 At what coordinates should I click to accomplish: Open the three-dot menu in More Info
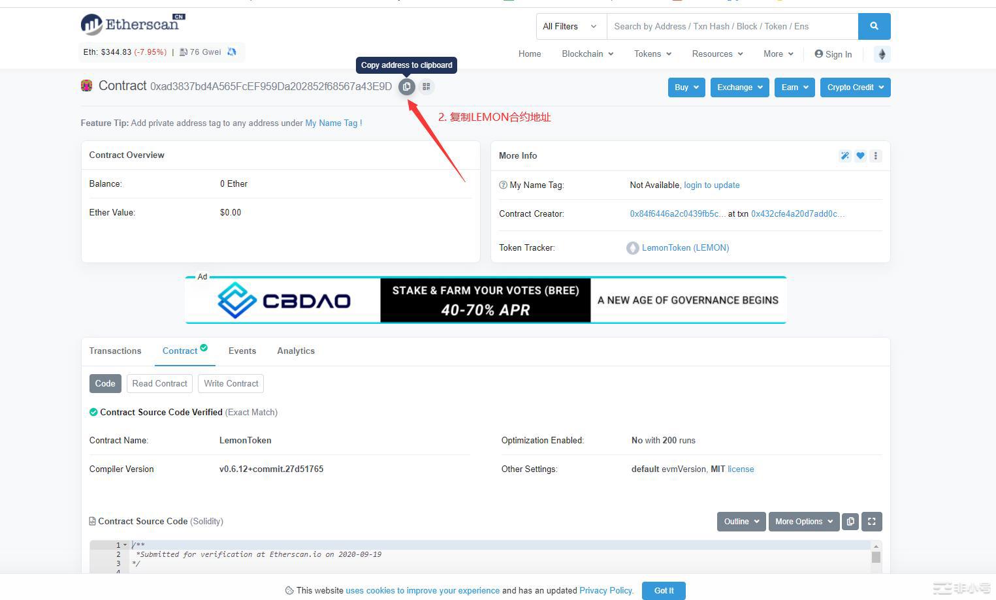pos(876,156)
